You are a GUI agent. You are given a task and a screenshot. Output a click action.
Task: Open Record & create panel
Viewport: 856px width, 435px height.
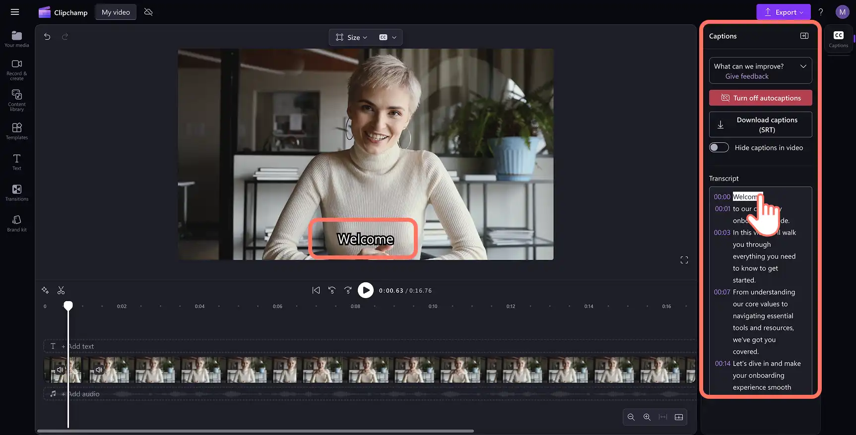pyautogui.click(x=17, y=70)
